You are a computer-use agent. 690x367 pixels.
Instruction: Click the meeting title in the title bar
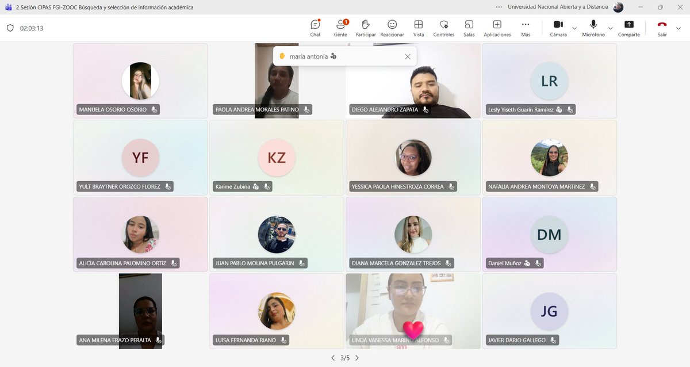pyautogui.click(x=105, y=7)
